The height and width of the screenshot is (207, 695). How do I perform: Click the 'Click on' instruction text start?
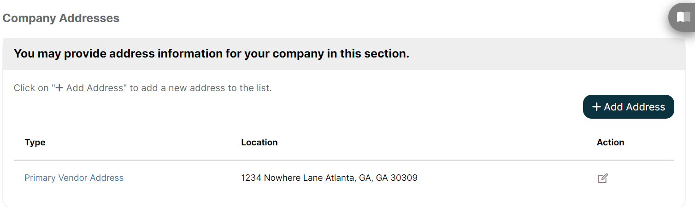coord(31,88)
